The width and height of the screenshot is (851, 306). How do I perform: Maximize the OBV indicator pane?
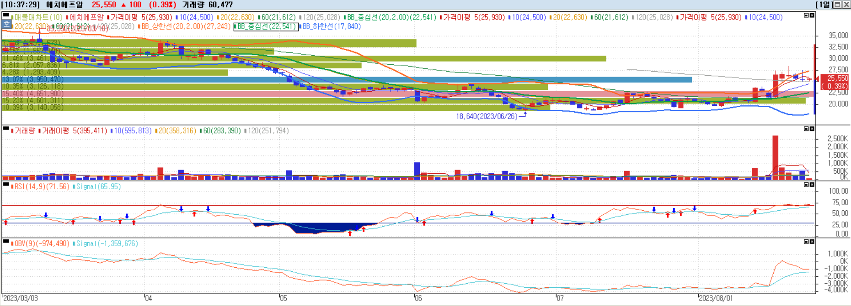coord(806,242)
